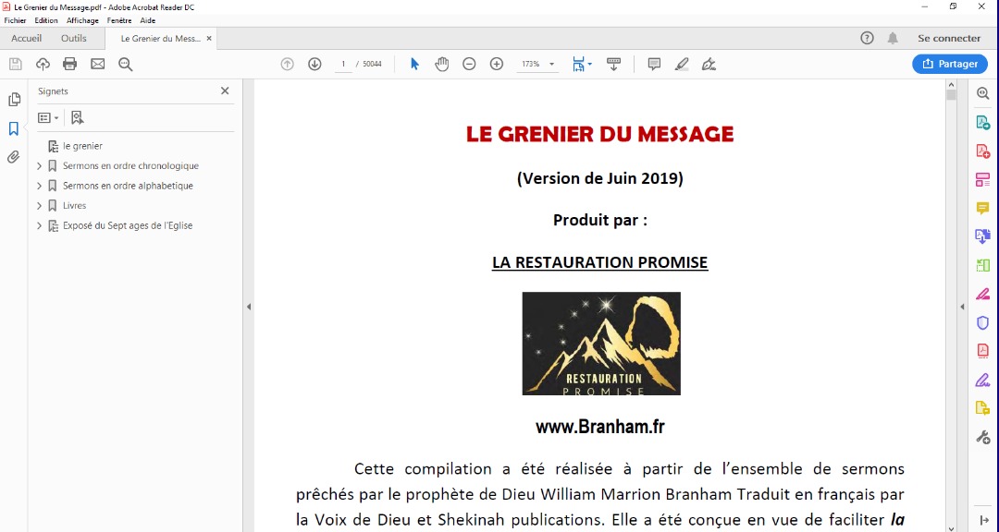Open the green Organize pages icon
The image size is (999, 532).
pyautogui.click(x=983, y=265)
